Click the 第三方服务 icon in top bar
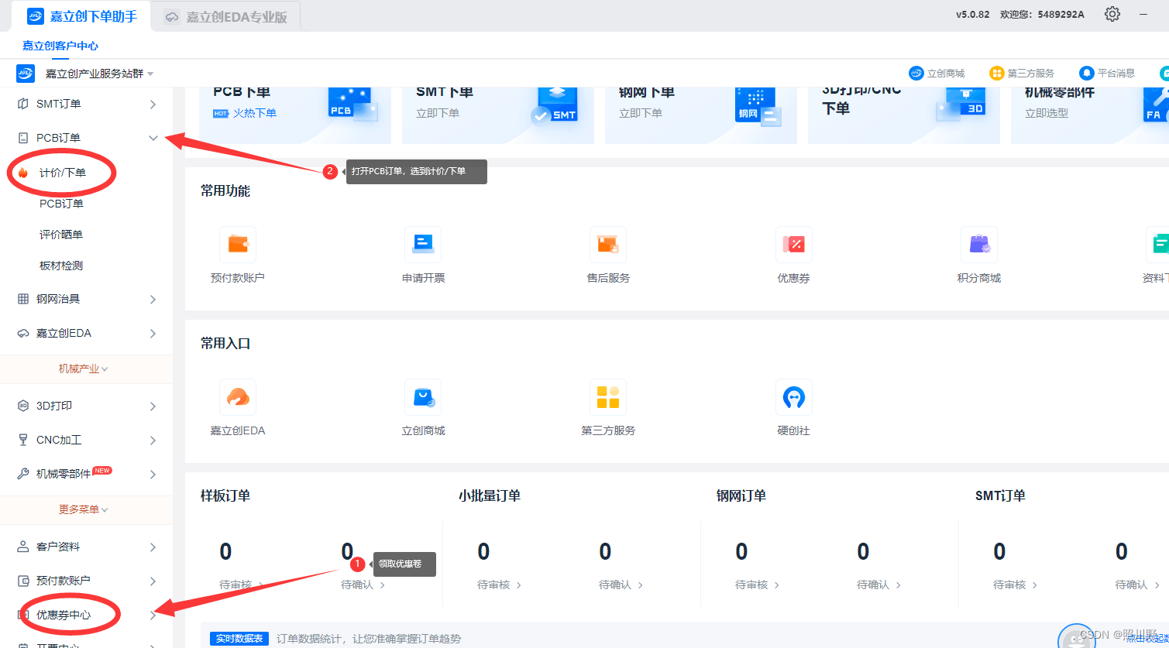Image resolution: width=1169 pixels, height=648 pixels. coord(997,73)
